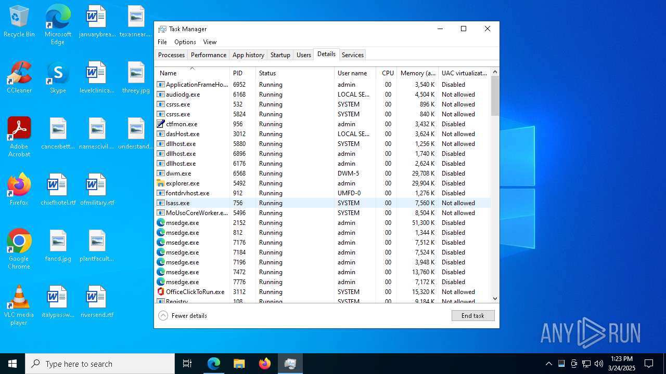666x374 pixels.
Task: Click the taskbar clock showing 1:23 PM
Action: point(622,364)
